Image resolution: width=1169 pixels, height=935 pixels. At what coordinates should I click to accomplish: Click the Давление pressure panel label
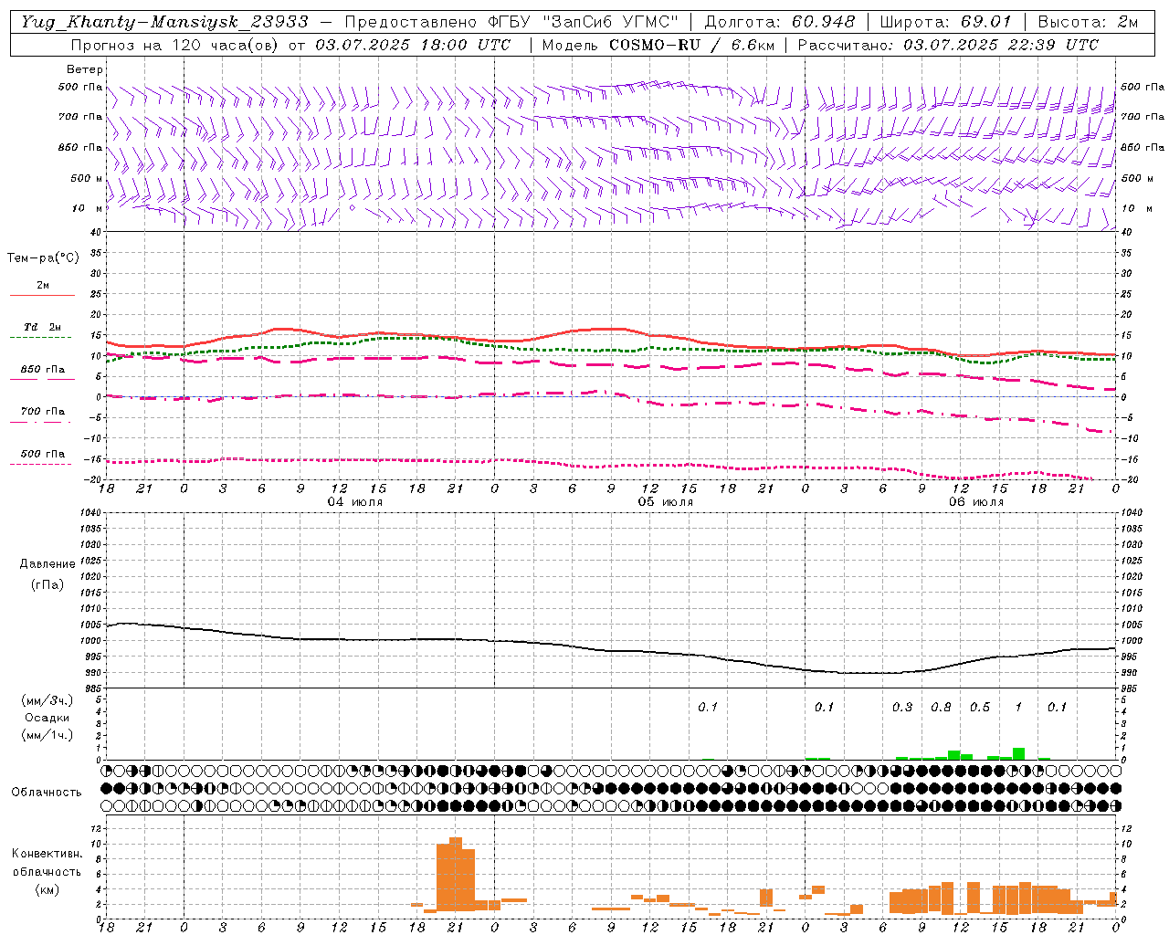click(47, 564)
